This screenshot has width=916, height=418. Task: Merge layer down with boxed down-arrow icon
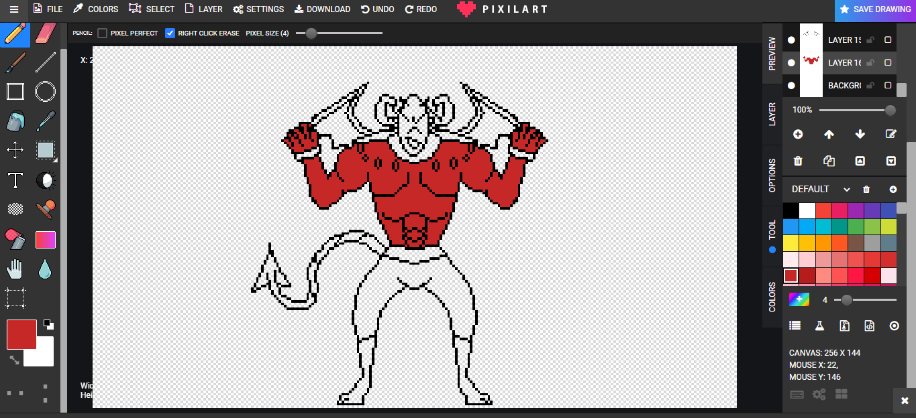coord(891,161)
